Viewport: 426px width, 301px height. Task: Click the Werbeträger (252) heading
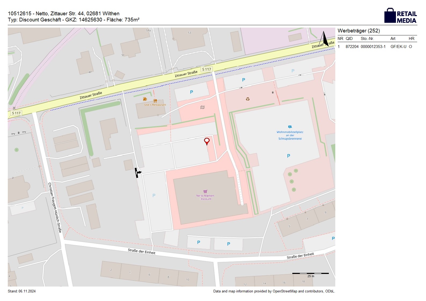coord(359,31)
